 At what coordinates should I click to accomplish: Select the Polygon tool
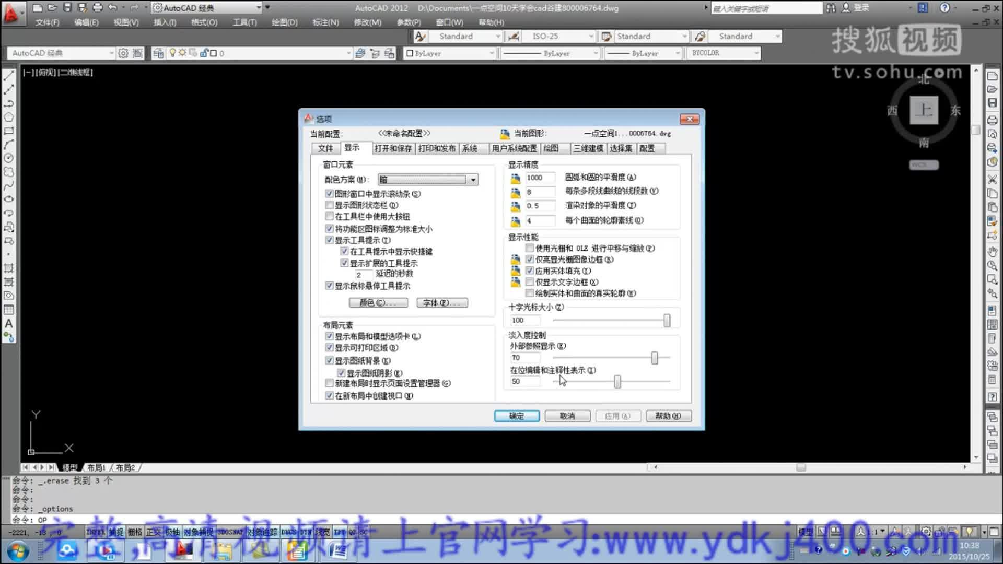pos(8,116)
